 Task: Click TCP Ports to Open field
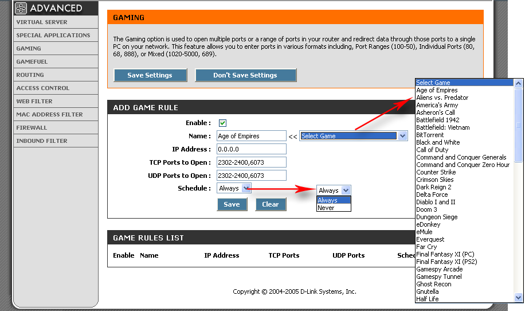coord(252,162)
